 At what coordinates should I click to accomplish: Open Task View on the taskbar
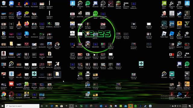[47, 106]
